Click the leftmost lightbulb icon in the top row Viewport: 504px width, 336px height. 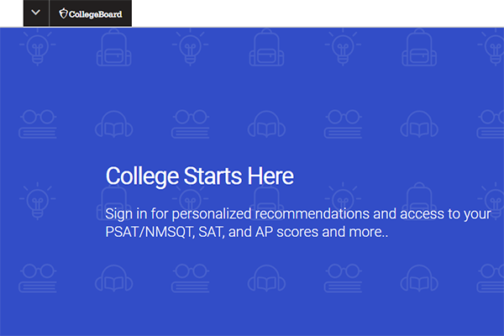pos(35,47)
